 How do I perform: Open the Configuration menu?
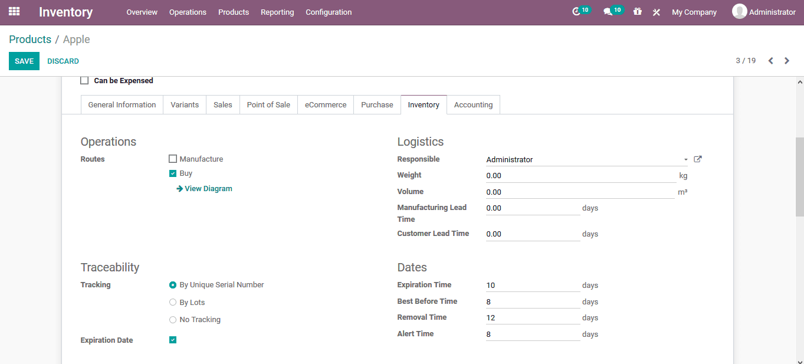click(x=329, y=12)
